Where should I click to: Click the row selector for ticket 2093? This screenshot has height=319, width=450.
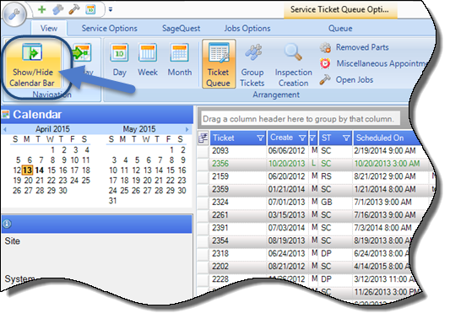[x=203, y=151]
